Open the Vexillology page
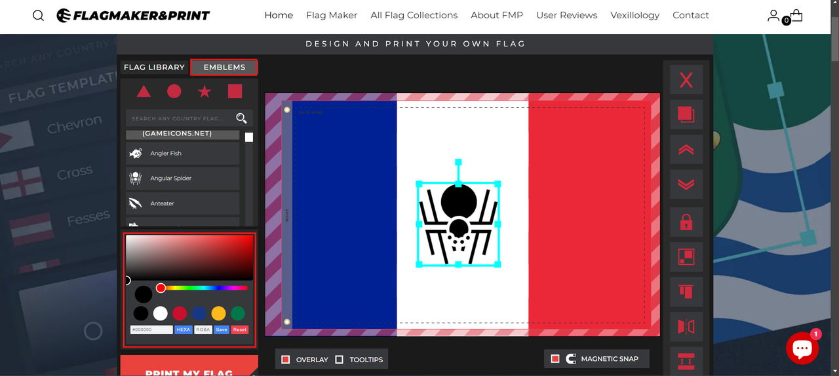 [x=635, y=15]
